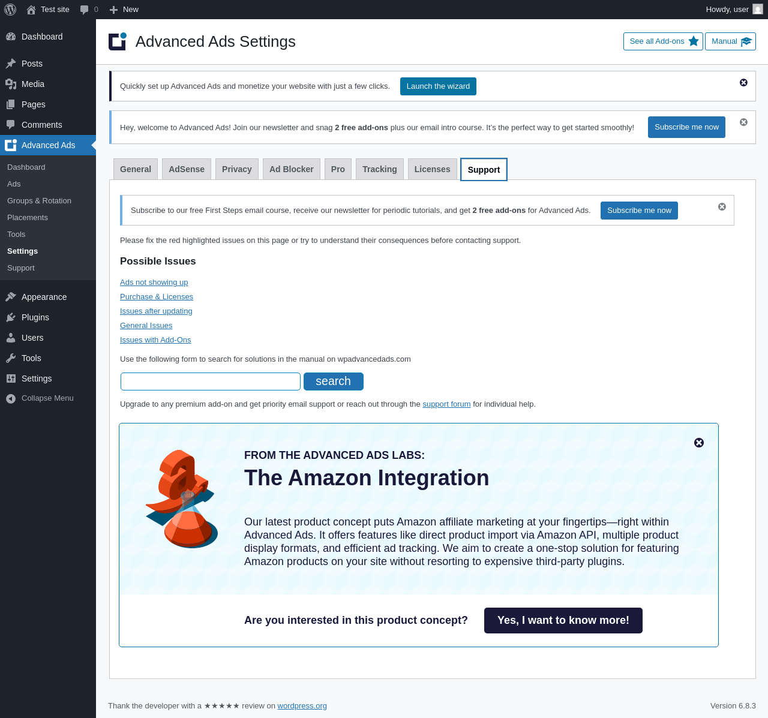The height and width of the screenshot is (718, 768).
Task: Open the Placements submenu item
Action: pos(48,218)
